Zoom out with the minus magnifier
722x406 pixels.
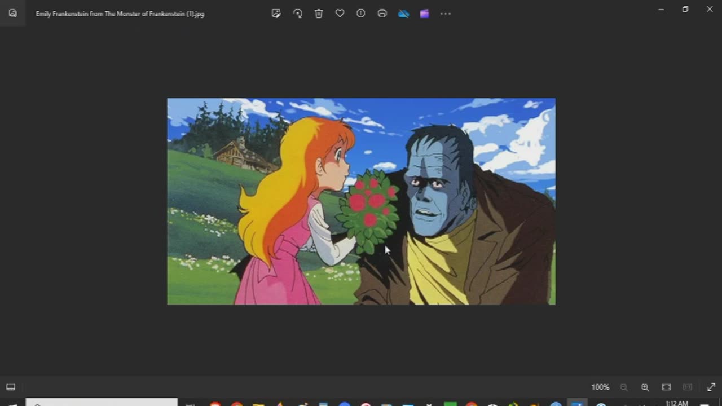[624, 387]
